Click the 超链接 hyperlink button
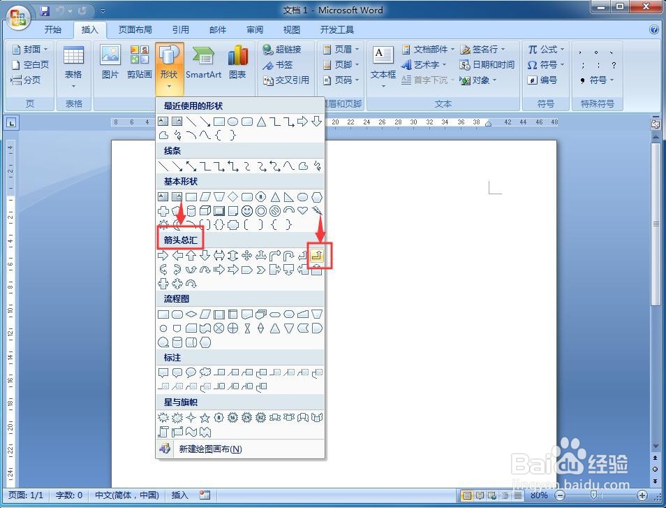Screen dimensions: 666x508 pyautogui.click(x=282, y=50)
